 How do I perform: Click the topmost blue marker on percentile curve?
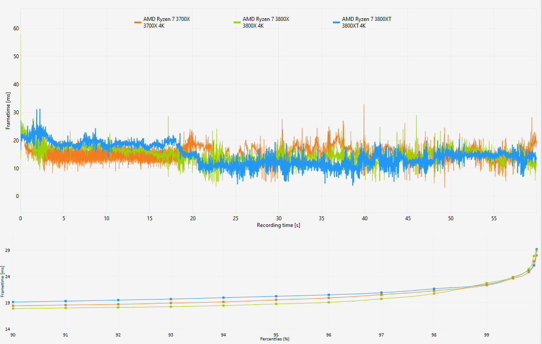pyautogui.click(x=536, y=249)
